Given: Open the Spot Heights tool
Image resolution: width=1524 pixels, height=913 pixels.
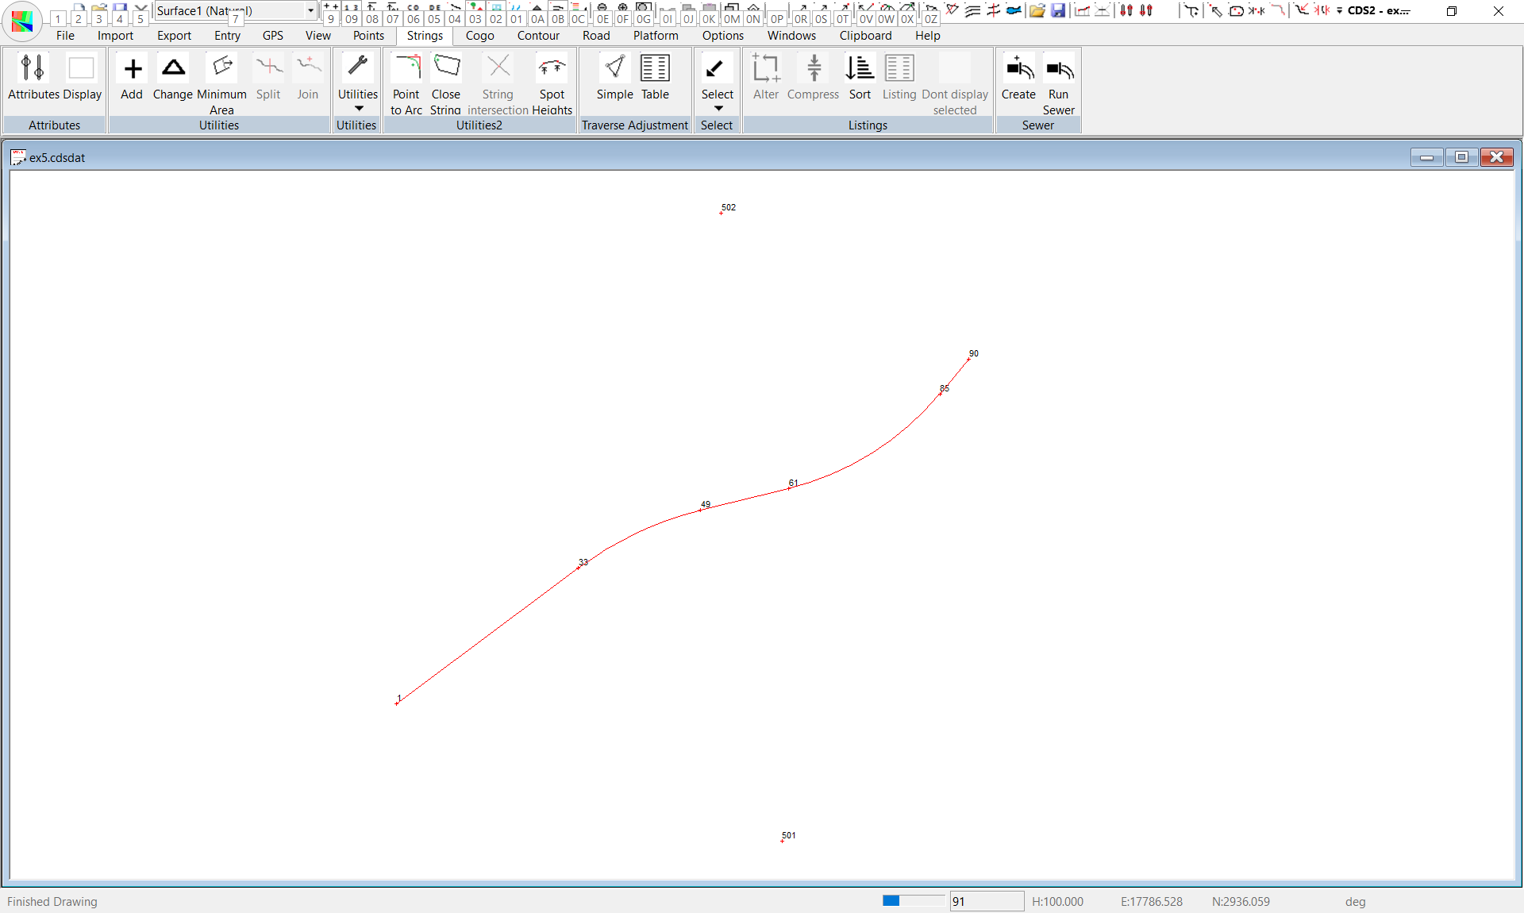Looking at the screenshot, I should (x=552, y=69).
